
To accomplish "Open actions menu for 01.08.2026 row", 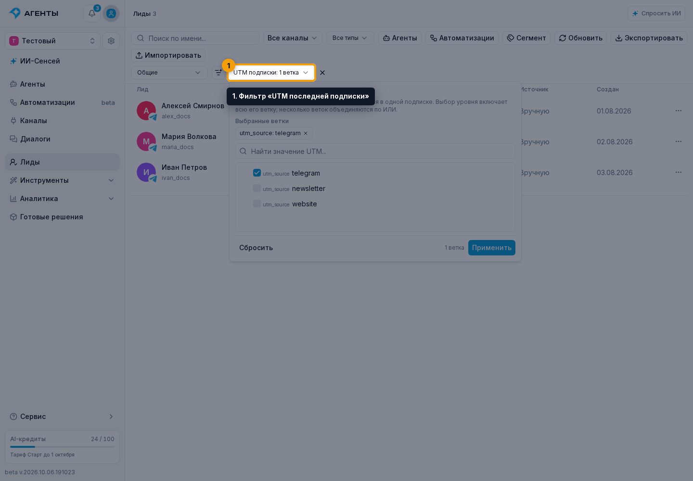I will [679, 111].
